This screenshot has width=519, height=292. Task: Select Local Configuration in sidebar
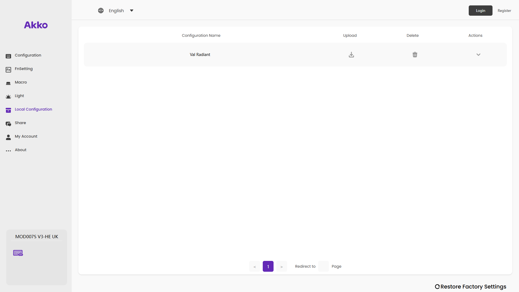[x=33, y=109]
